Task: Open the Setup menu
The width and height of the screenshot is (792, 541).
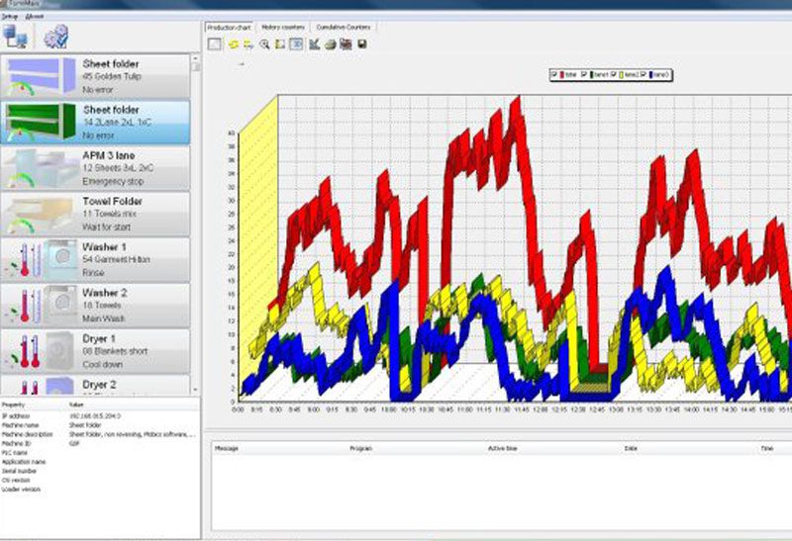Action: (x=10, y=17)
